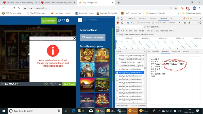Click Add to Favourites button
The image size is (203, 114).
coord(93,37)
